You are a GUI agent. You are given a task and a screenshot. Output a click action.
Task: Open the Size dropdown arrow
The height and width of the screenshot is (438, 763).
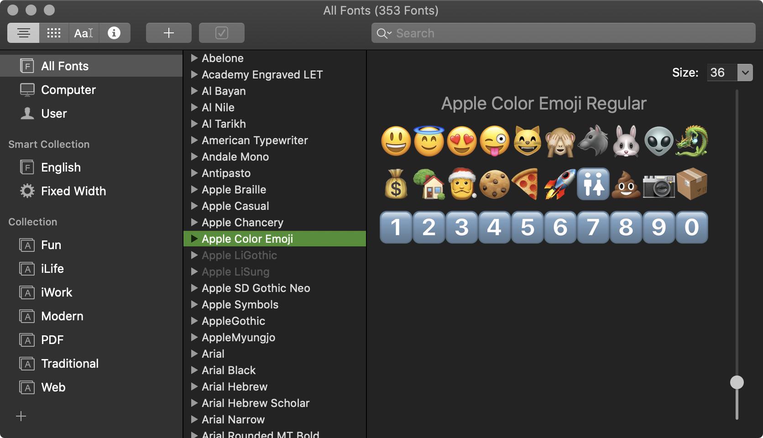coord(745,73)
